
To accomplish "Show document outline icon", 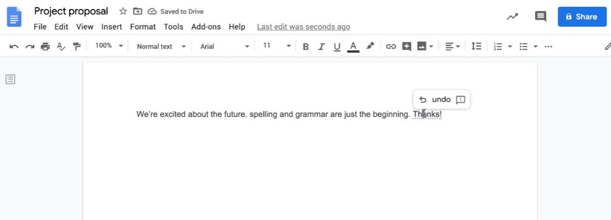I will [11, 80].
